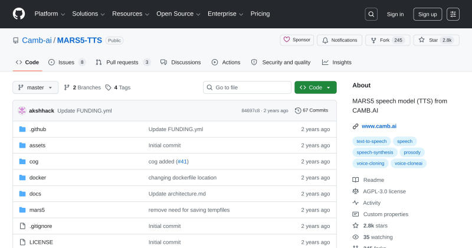Screen dimensions: 472x248
Task: Click the clock icon beside 67 Commits
Action: 298,110
